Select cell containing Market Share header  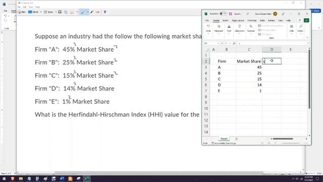pyautogui.click(x=249, y=61)
